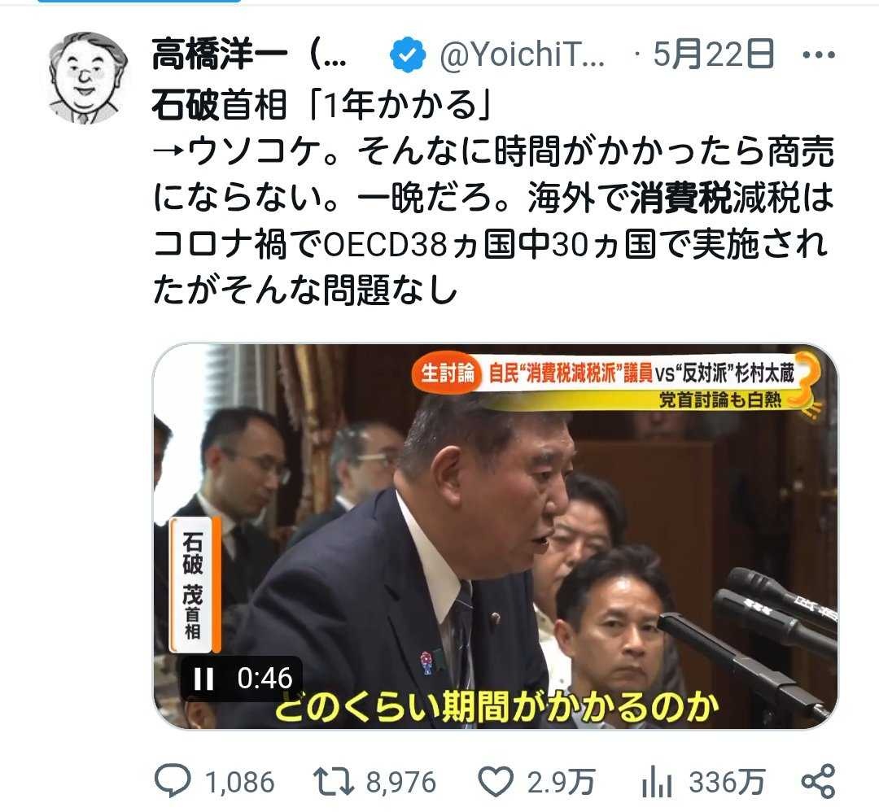Open the cartoon profile avatar of 高橋洋一
The width and height of the screenshot is (879, 812).
coord(88,77)
